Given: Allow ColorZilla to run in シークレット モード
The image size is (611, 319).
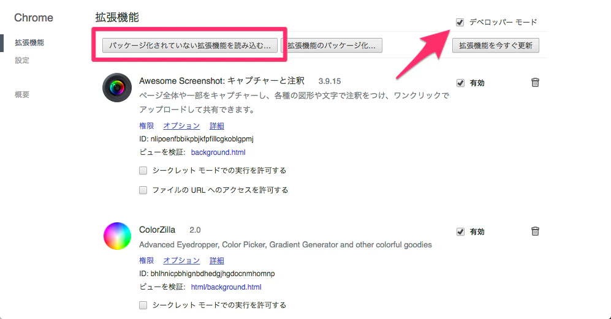Looking at the screenshot, I should point(143,305).
